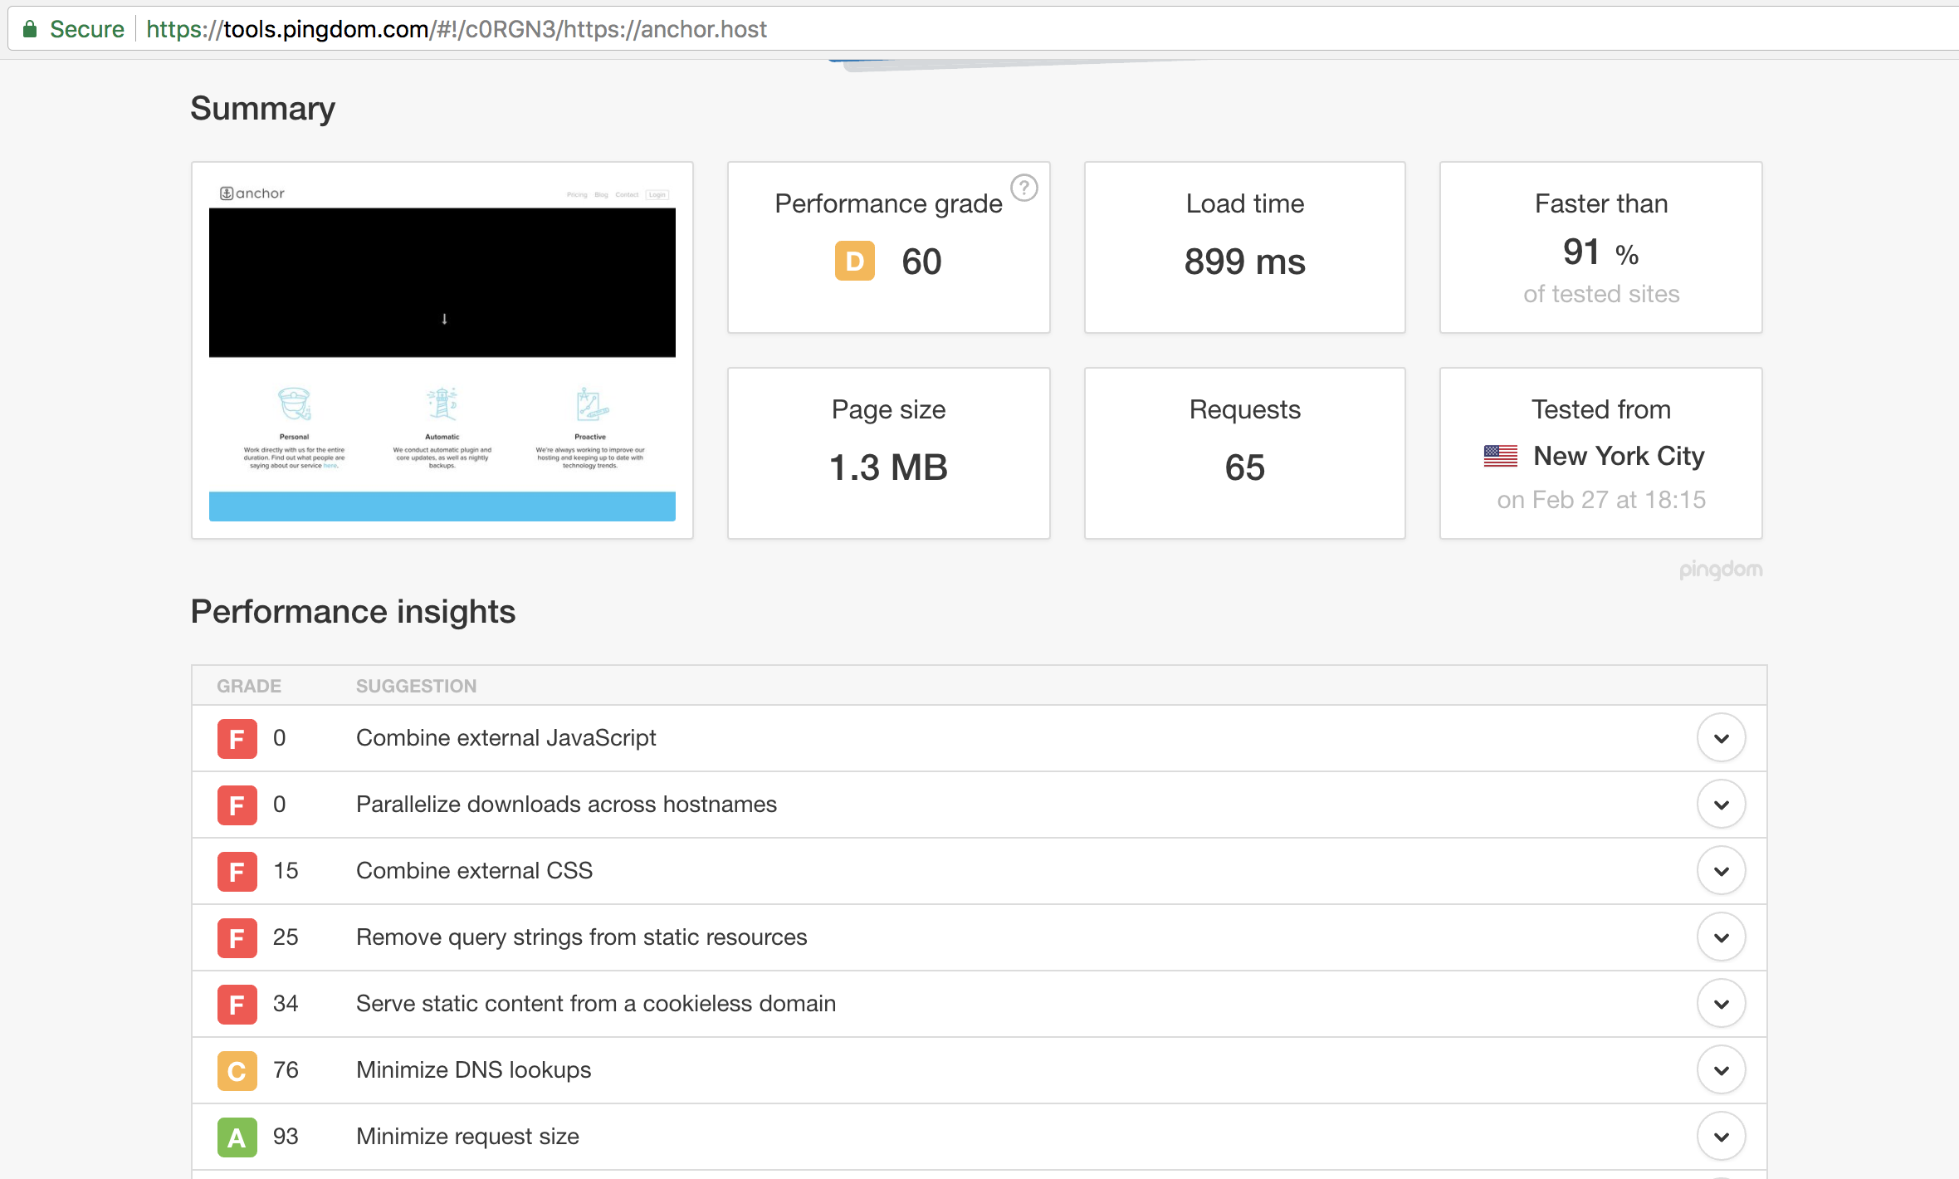Click 'Serve static content from a cookieless domain'
This screenshot has width=1959, height=1179.
coord(596,1004)
